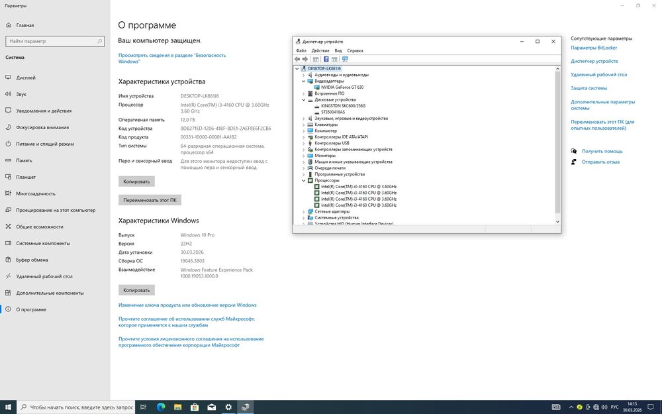Open Microsoft Edge from the taskbar
Image resolution: width=662 pixels, height=414 pixels.
(161, 407)
